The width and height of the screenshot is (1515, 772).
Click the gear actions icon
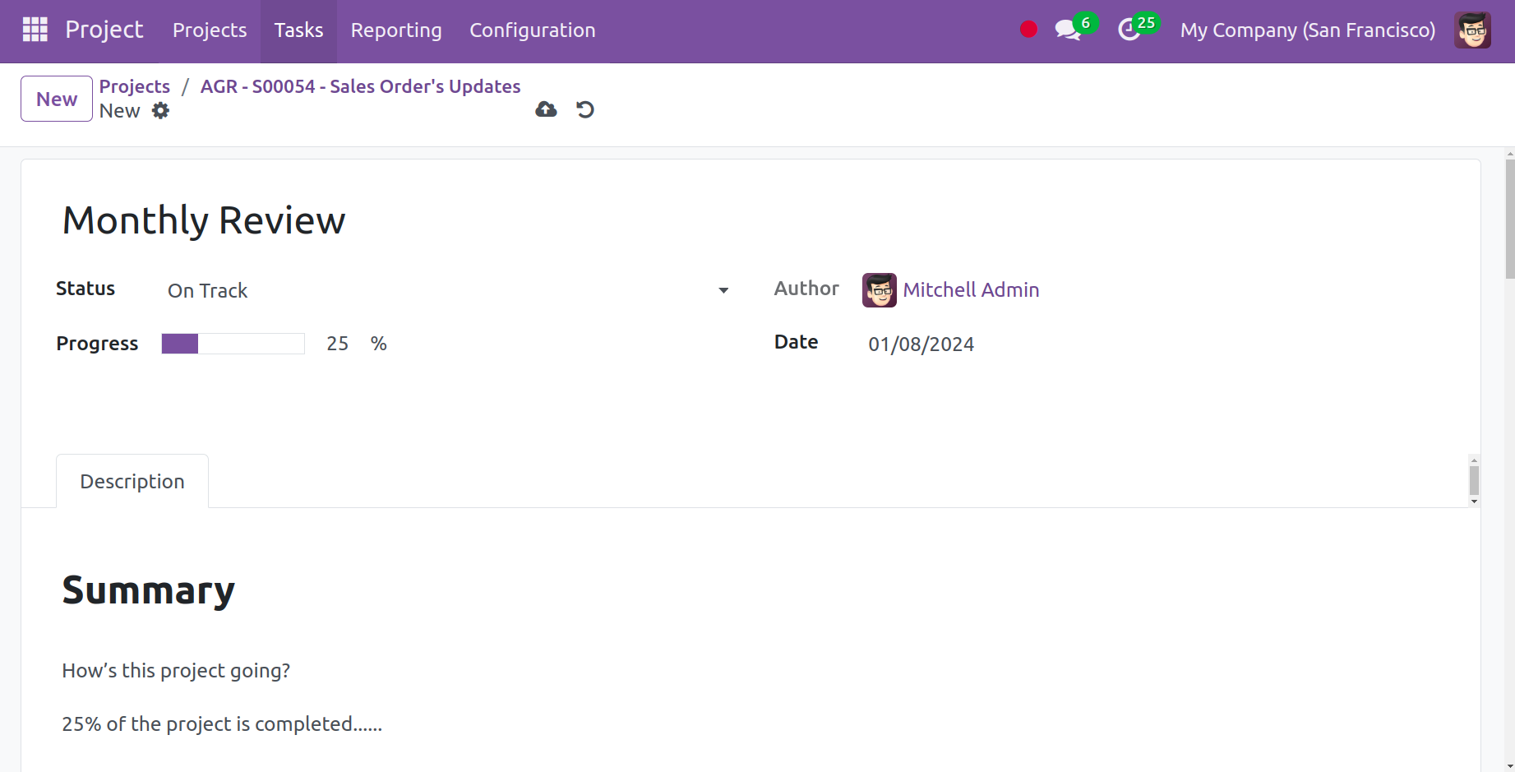pyautogui.click(x=161, y=111)
